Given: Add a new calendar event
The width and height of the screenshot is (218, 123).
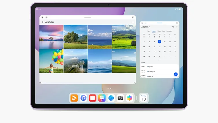Looking at the screenshot, I should [175, 74].
